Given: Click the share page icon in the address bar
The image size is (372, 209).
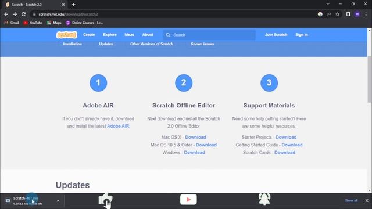Looking at the screenshot, I should click(x=329, y=14).
